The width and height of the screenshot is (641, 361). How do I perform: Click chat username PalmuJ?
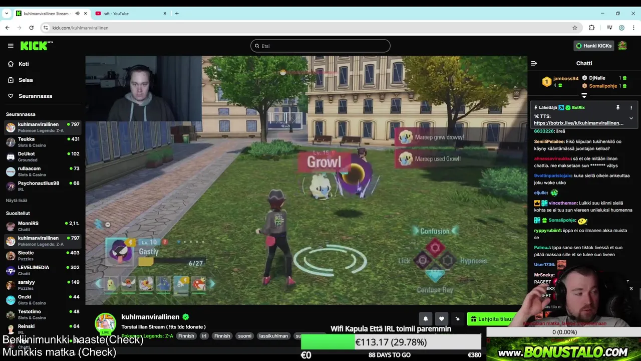pyautogui.click(x=542, y=248)
